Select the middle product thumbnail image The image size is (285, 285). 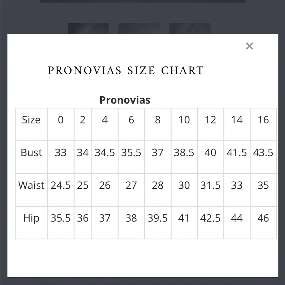139,28
